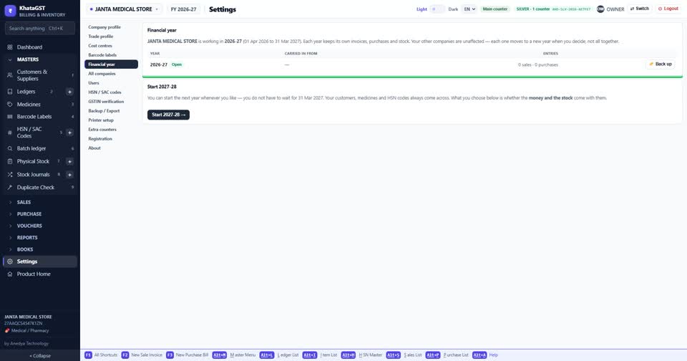
Task: Click F2 New Sale Invoice shortcut
Action: pyautogui.click(x=142, y=355)
